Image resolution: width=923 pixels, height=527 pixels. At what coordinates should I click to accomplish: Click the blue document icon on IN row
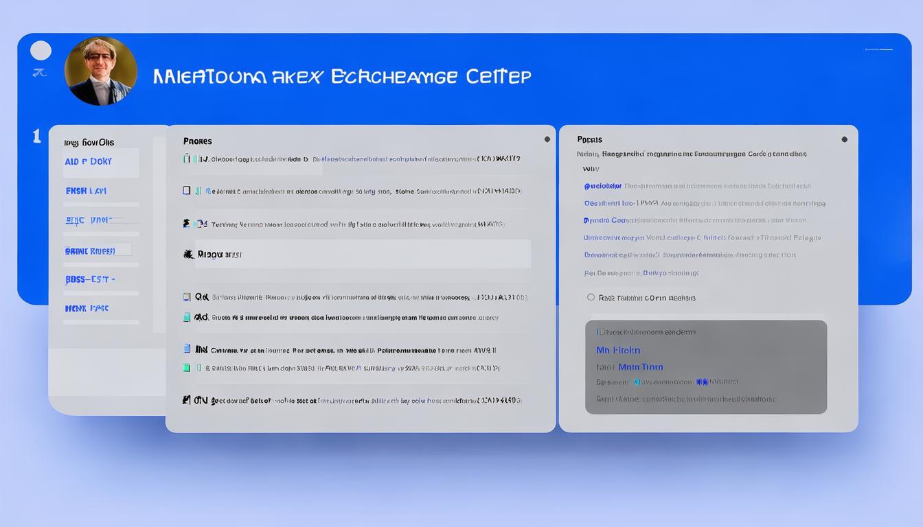coord(187,349)
